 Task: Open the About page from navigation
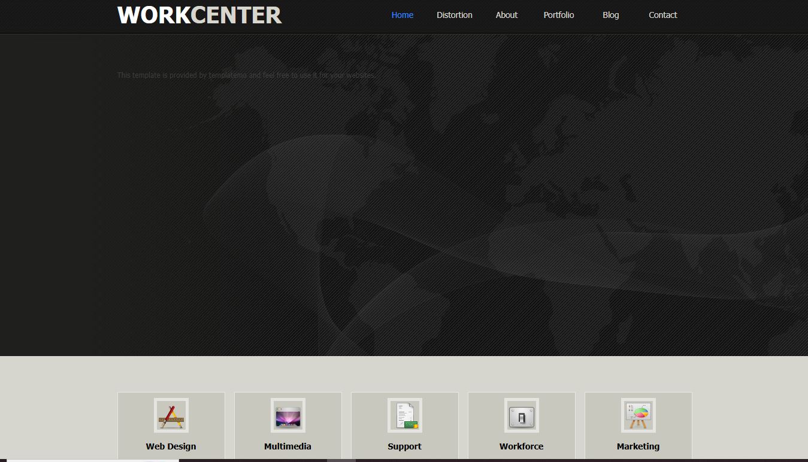tap(506, 15)
